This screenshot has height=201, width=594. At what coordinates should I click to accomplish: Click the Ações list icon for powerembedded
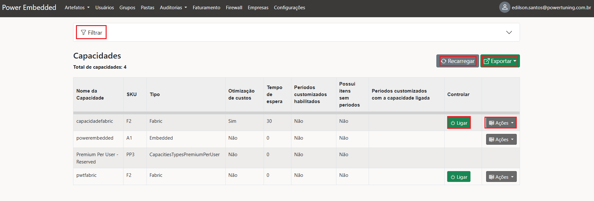[x=492, y=140]
